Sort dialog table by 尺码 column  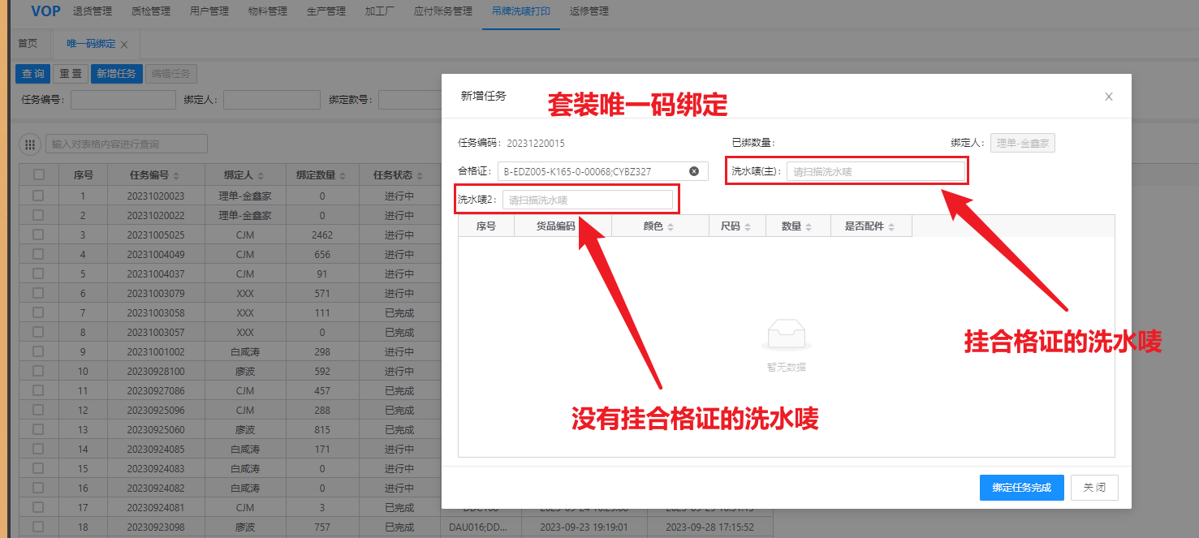[x=747, y=227]
